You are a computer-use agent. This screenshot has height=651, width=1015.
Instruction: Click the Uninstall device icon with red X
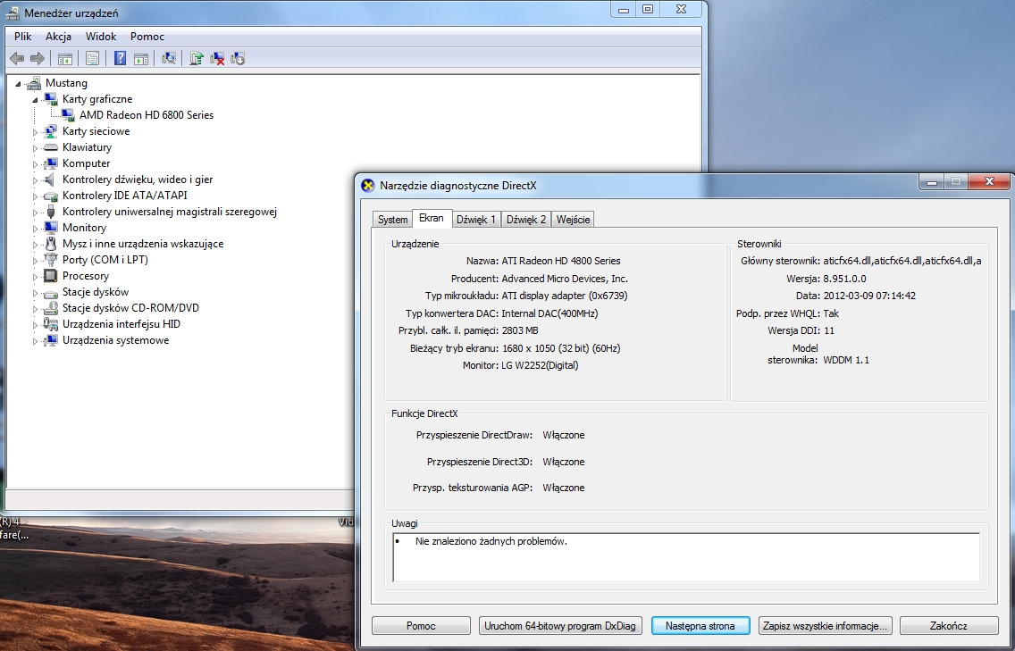(x=217, y=59)
